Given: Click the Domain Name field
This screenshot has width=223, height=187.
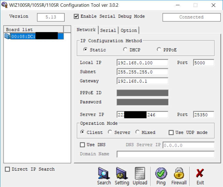Looking at the screenshot, I should 165,154.
